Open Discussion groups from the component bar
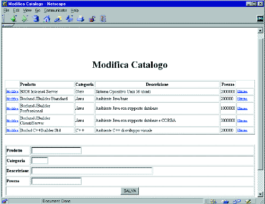 pyautogui.click(x=237, y=201)
